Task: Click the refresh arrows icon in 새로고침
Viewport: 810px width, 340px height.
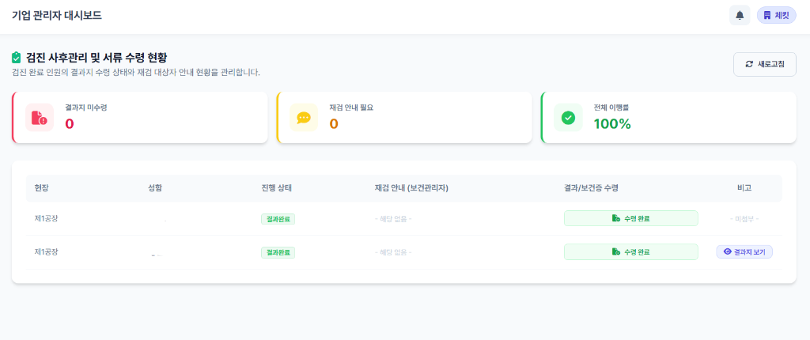Action: 749,64
